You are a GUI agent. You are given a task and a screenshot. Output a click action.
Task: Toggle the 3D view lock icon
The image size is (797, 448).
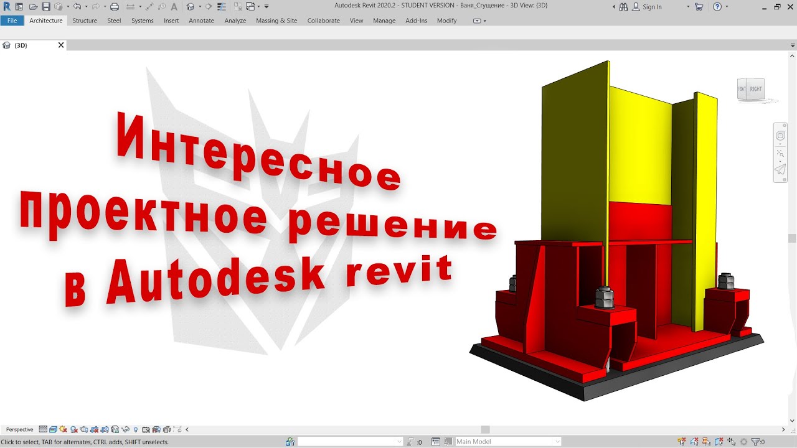click(x=115, y=429)
